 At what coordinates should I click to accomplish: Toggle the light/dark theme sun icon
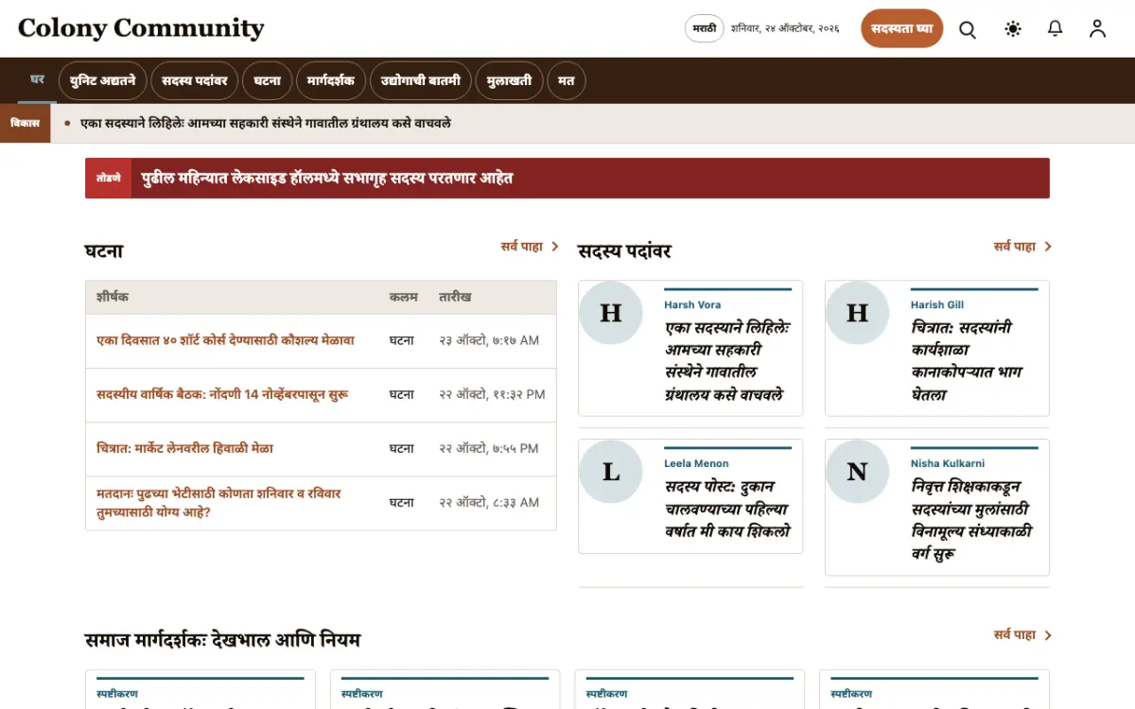pyautogui.click(x=1013, y=29)
